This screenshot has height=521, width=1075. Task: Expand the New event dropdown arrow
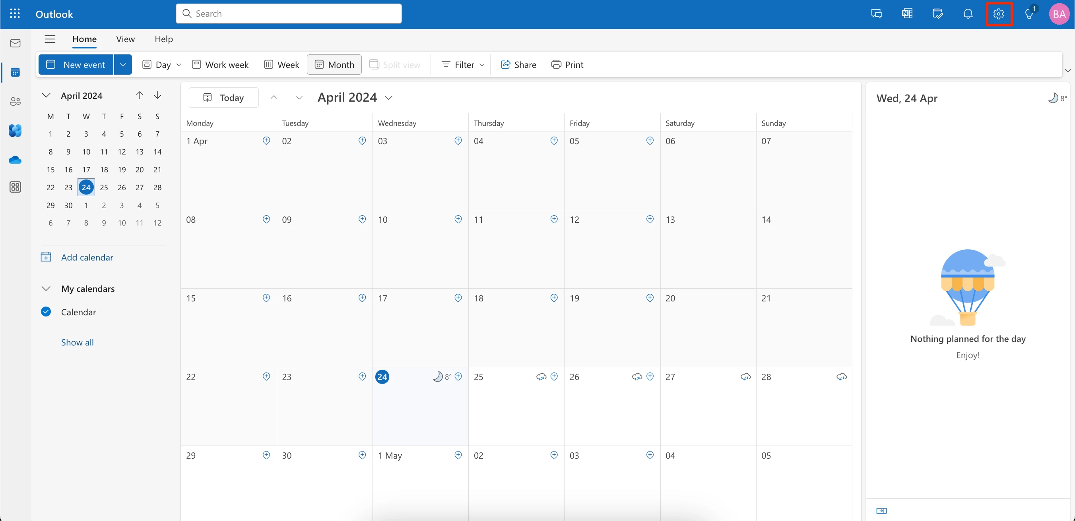[123, 65]
